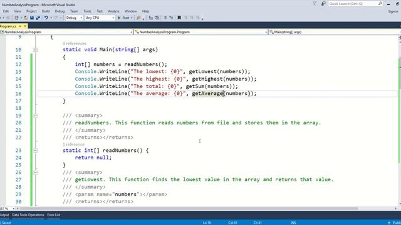Open the Build menu
The height and width of the screenshot is (225, 401).
tap(46, 11)
